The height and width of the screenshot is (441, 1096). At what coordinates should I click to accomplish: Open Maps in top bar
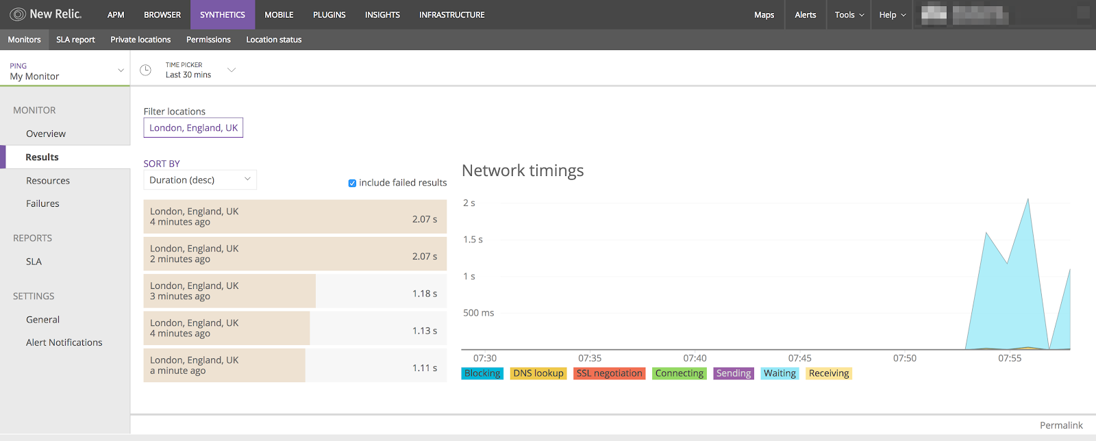(x=764, y=14)
